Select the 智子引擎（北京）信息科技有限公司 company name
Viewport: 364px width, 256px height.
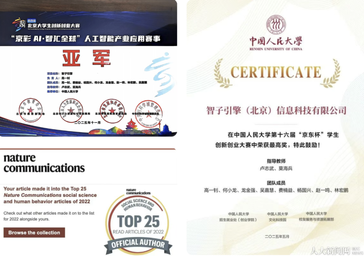pyautogui.click(x=276, y=110)
